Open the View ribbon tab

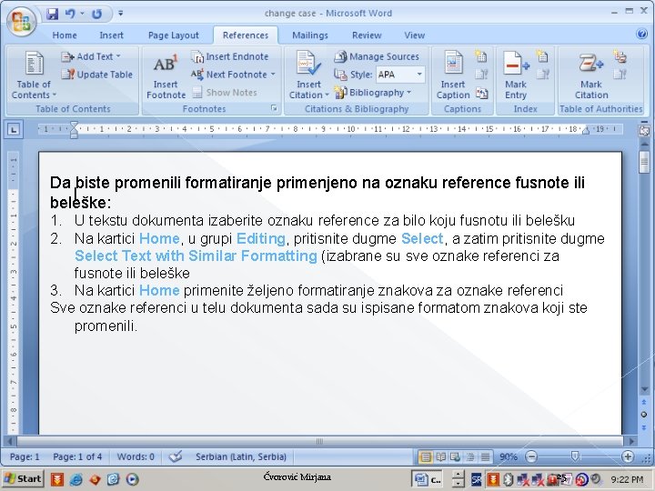click(x=415, y=35)
